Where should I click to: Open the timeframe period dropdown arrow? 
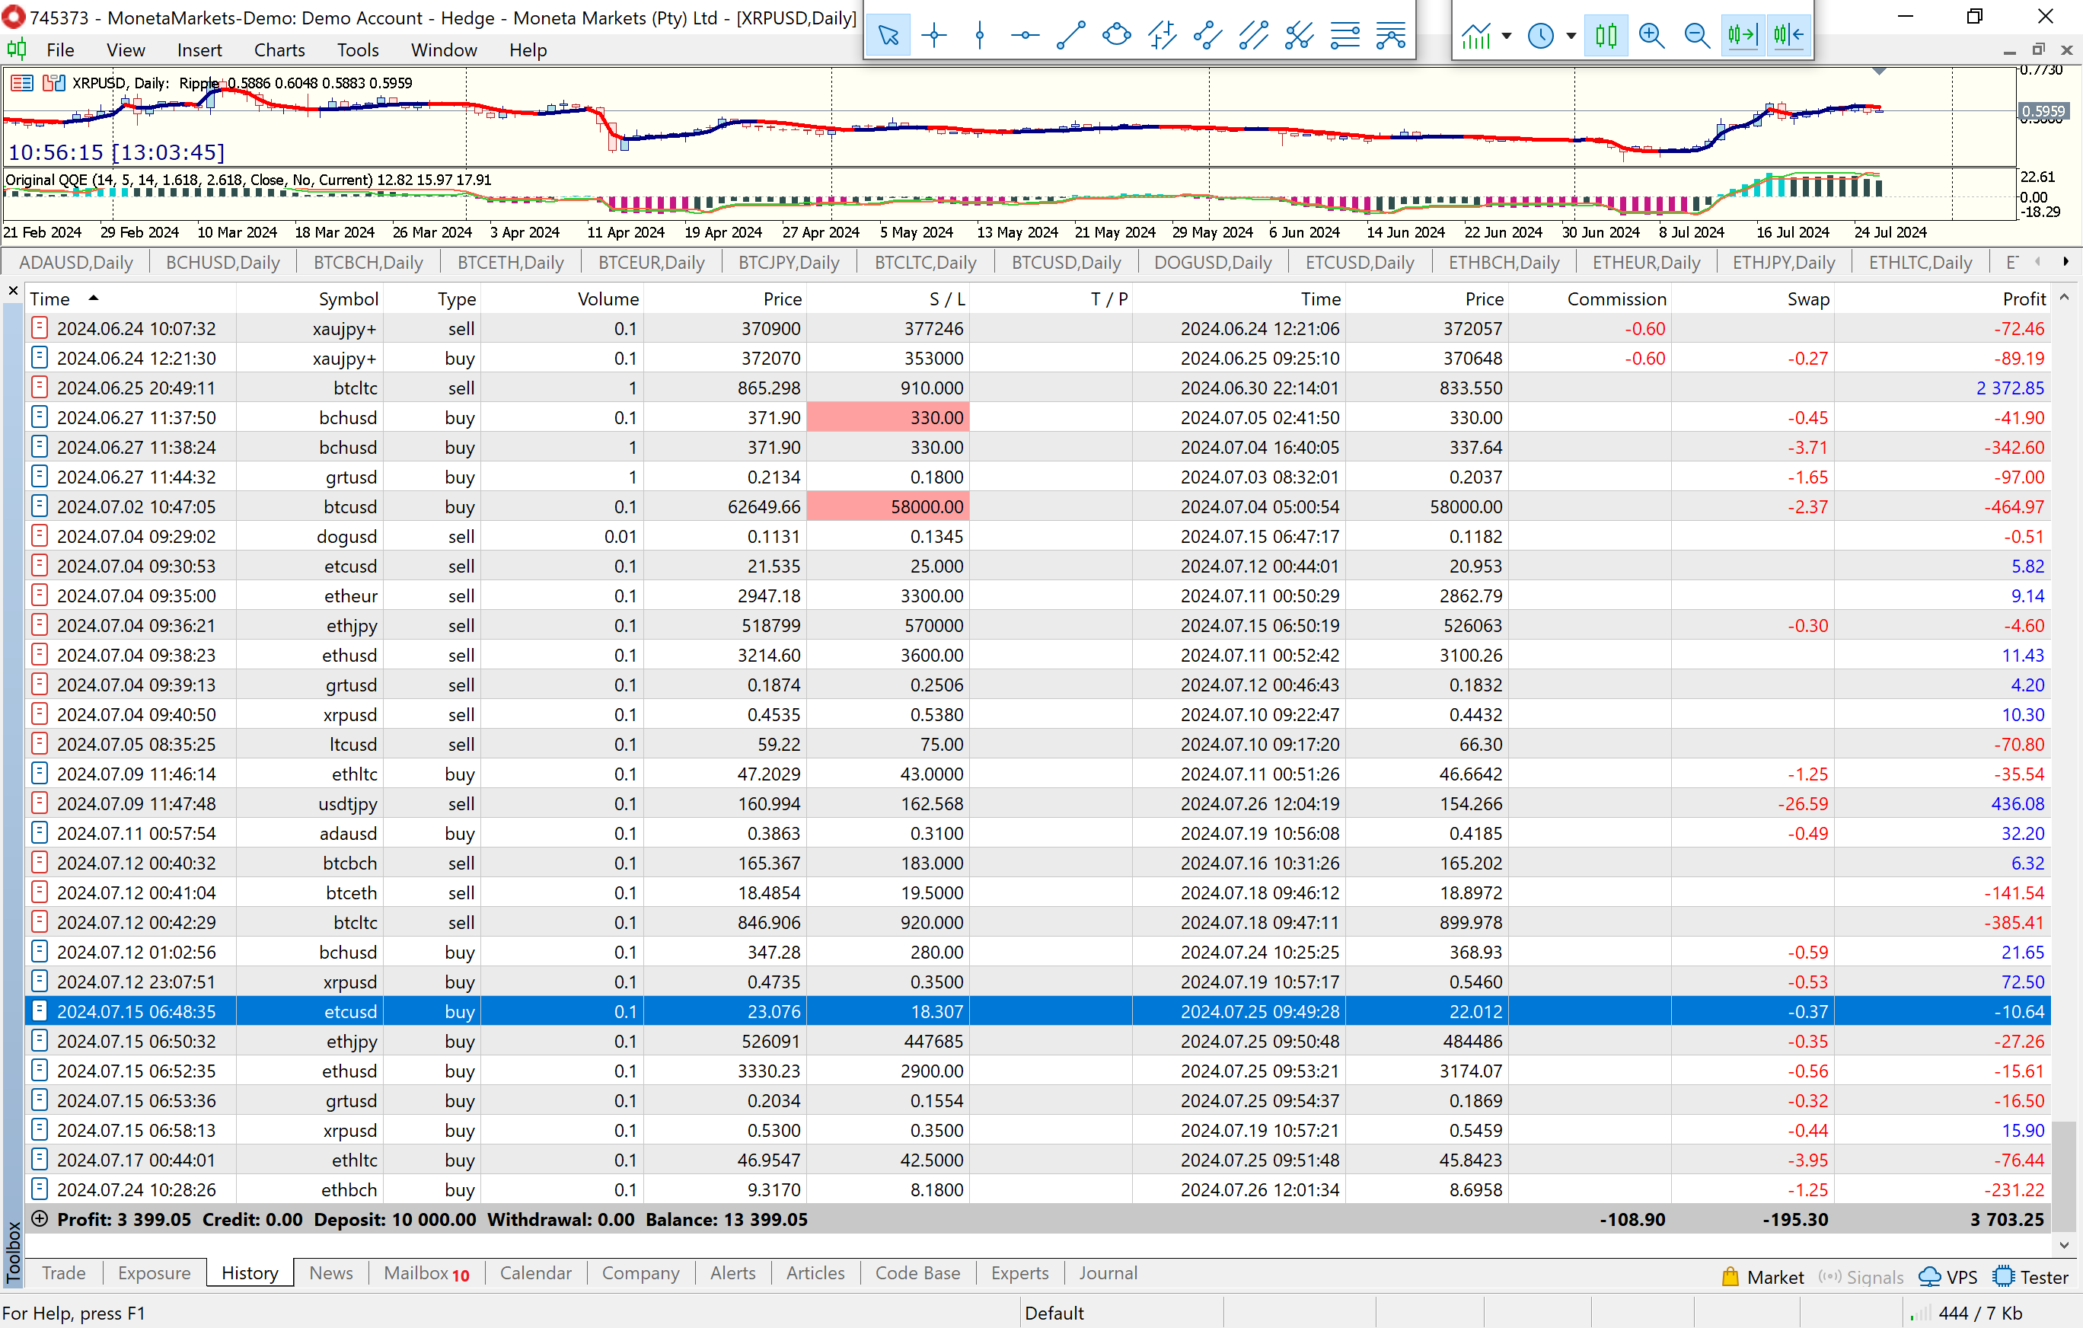[1571, 36]
